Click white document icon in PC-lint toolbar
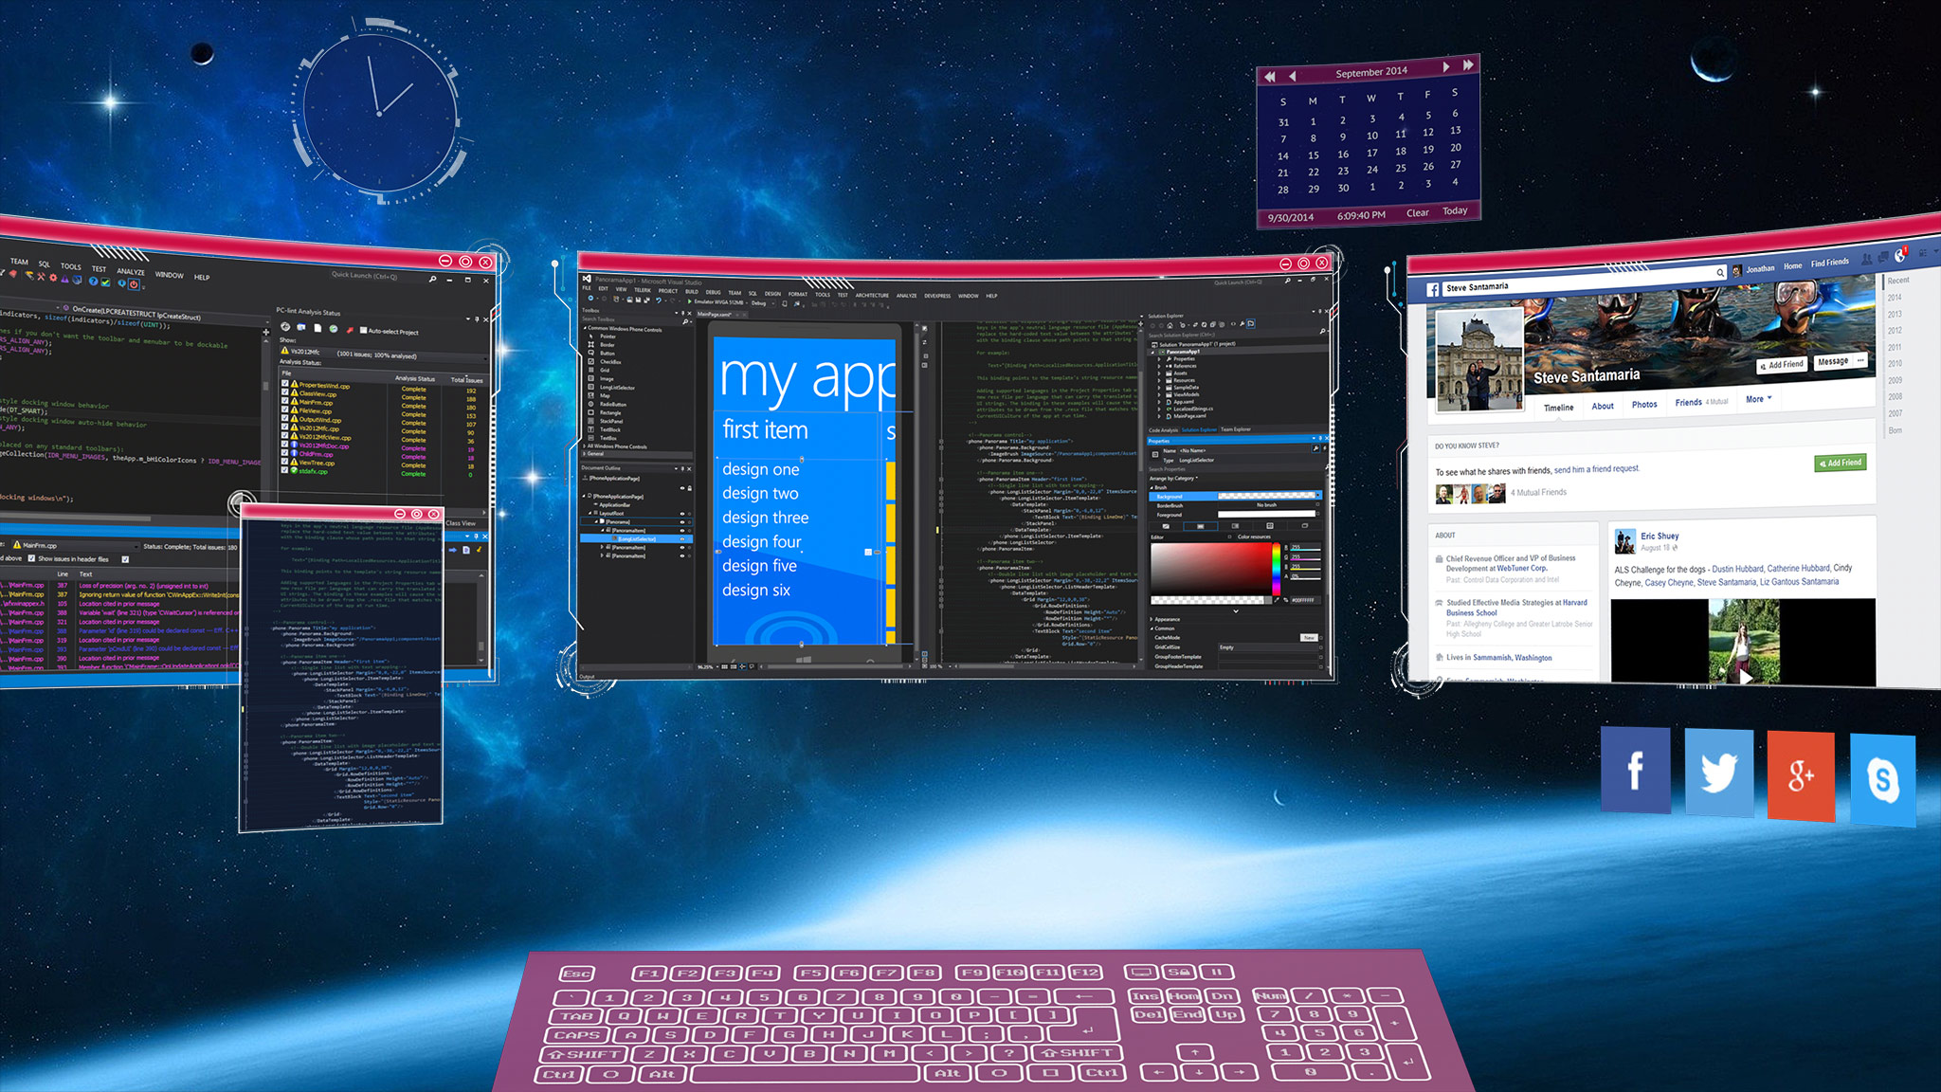 click(x=317, y=328)
